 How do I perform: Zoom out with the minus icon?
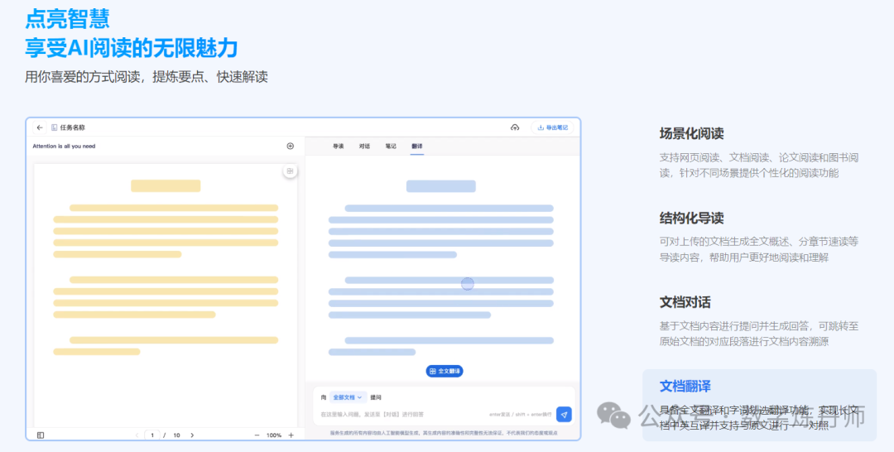point(257,435)
